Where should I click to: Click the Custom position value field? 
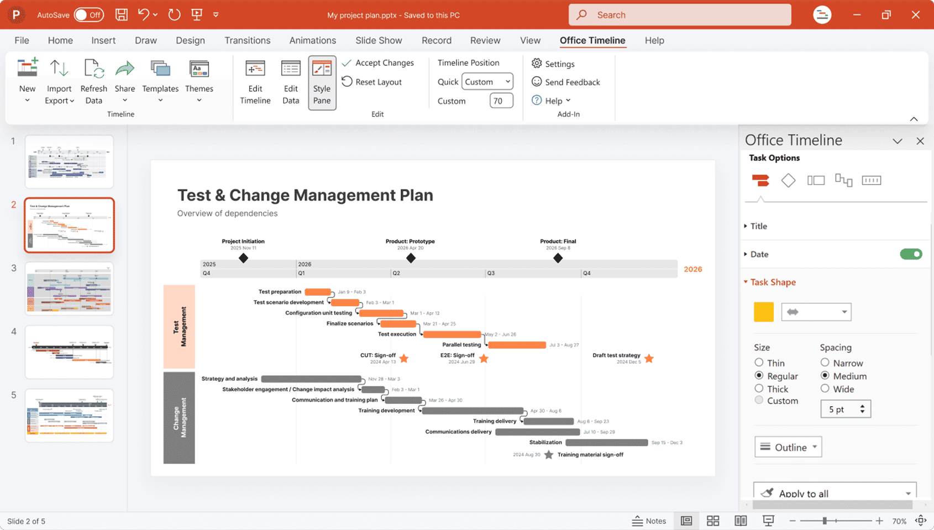click(501, 101)
